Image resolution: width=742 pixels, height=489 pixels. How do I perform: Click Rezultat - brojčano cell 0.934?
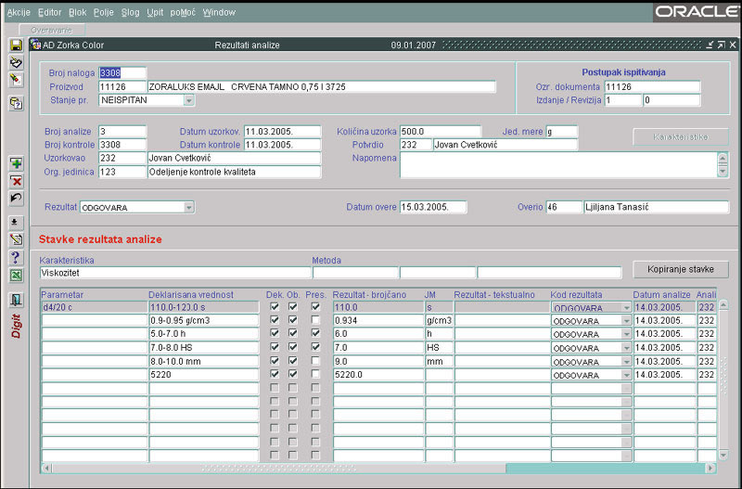click(x=378, y=320)
